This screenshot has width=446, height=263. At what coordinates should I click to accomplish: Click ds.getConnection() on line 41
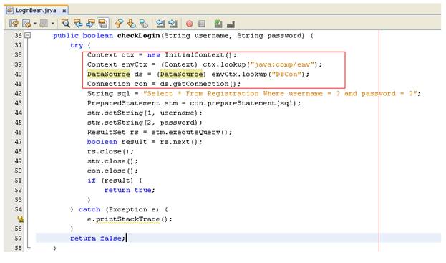pyautogui.click(x=198, y=84)
